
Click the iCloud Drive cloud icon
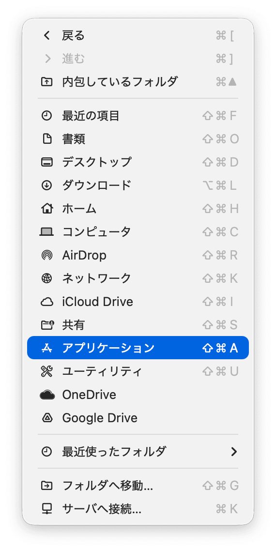tap(47, 302)
